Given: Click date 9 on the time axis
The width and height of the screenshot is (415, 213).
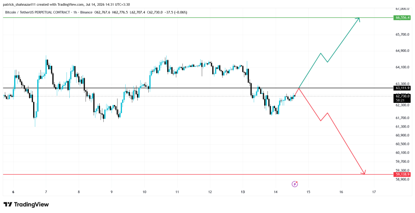Looking at the screenshot, I should point(112,192).
